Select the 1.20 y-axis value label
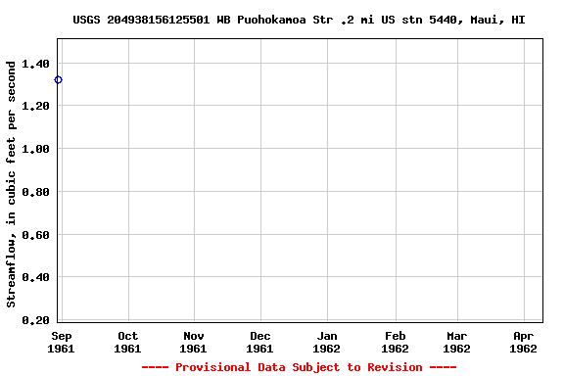This screenshot has width=564, height=376. tap(35, 106)
